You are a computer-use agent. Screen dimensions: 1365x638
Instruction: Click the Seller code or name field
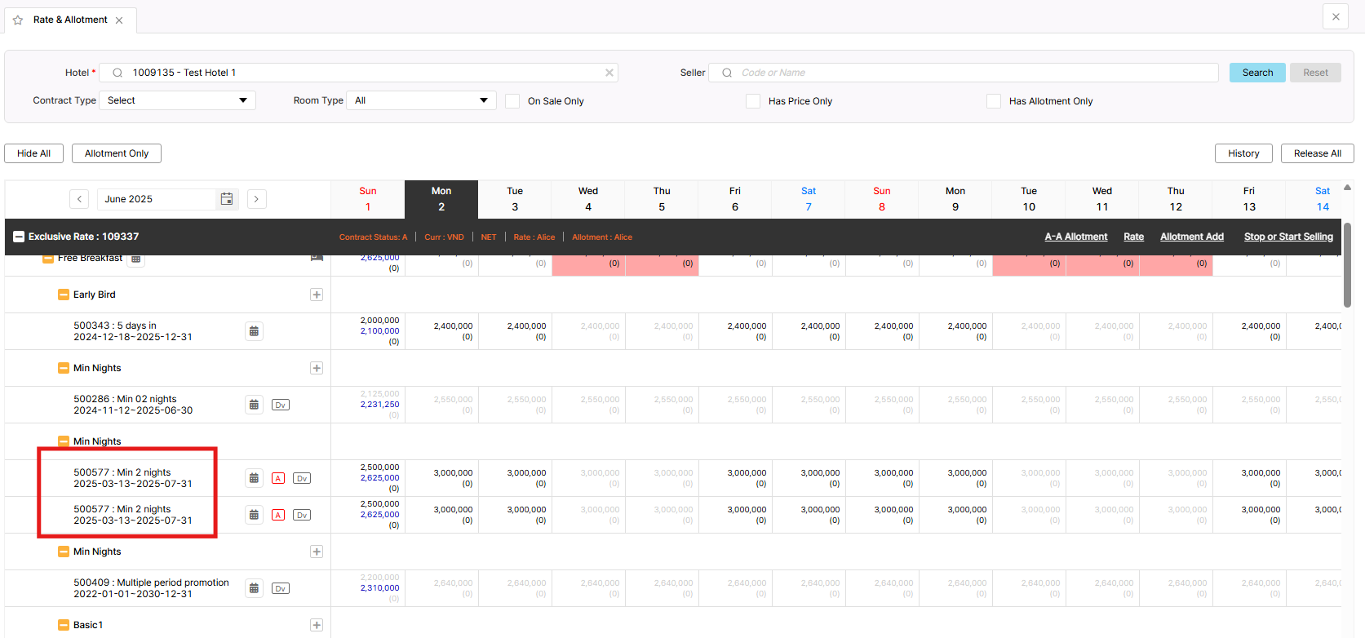pyautogui.click(x=971, y=73)
